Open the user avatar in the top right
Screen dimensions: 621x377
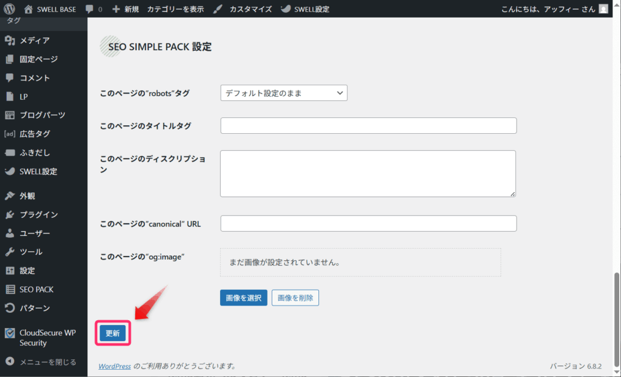point(603,8)
